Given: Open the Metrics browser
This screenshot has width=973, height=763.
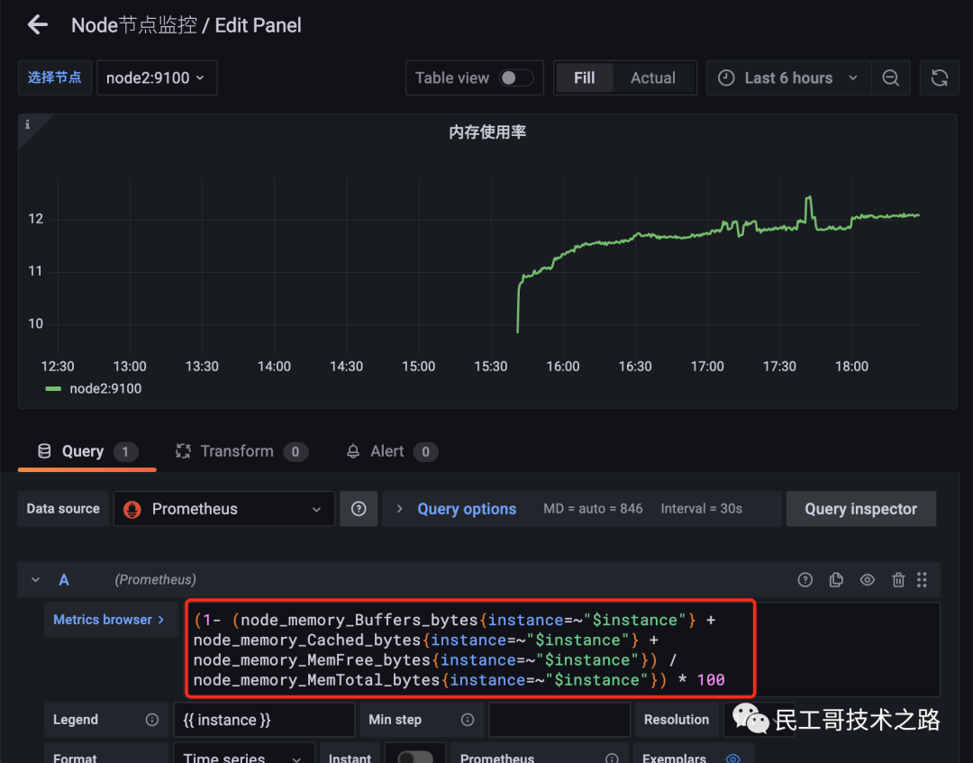Looking at the screenshot, I should [109, 620].
